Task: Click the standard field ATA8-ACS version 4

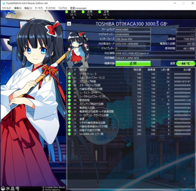Action: (x=155, y=53)
